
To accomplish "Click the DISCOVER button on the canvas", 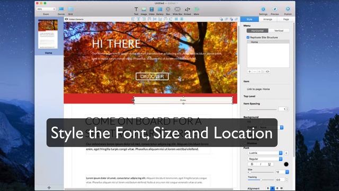I will click(x=152, y=76).
